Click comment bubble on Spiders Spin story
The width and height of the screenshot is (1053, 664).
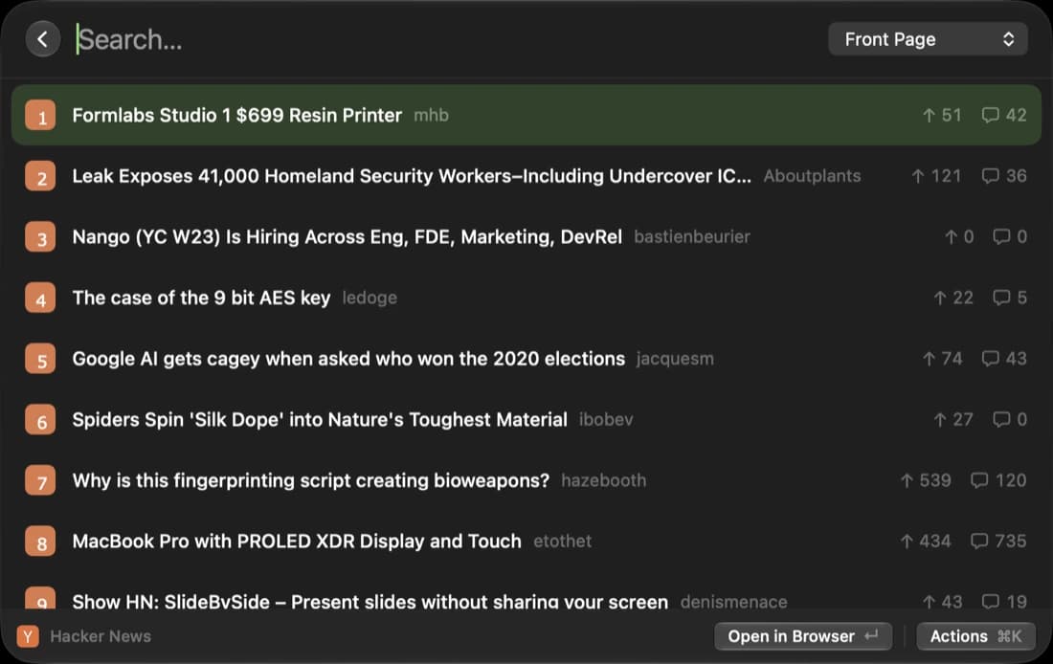pos(1001,420)
